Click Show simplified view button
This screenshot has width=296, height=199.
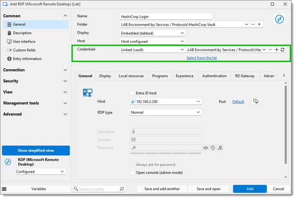coord(36,150)
